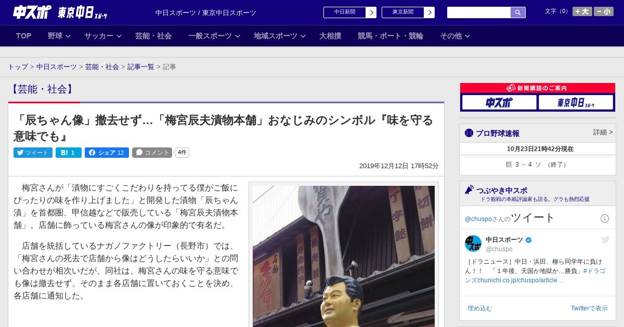Click the 【芸能・社会】 section heading
The image size is (624, 327).
[42, 89]
